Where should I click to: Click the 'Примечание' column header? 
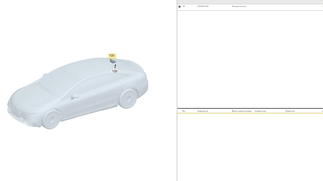coord(290,111)
